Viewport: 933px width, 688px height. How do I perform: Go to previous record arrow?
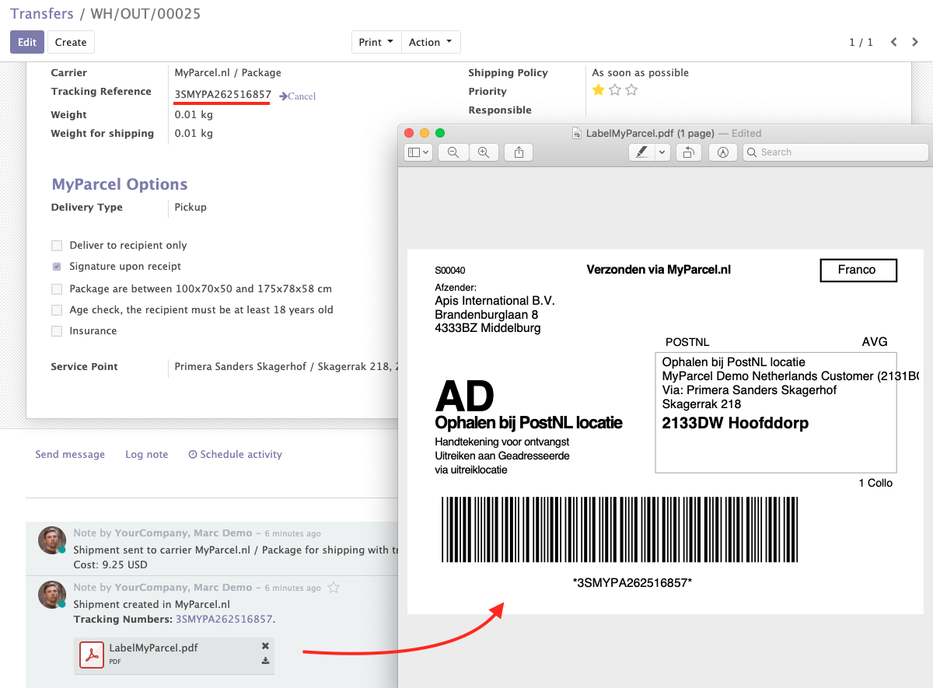(x=894, y=42)
